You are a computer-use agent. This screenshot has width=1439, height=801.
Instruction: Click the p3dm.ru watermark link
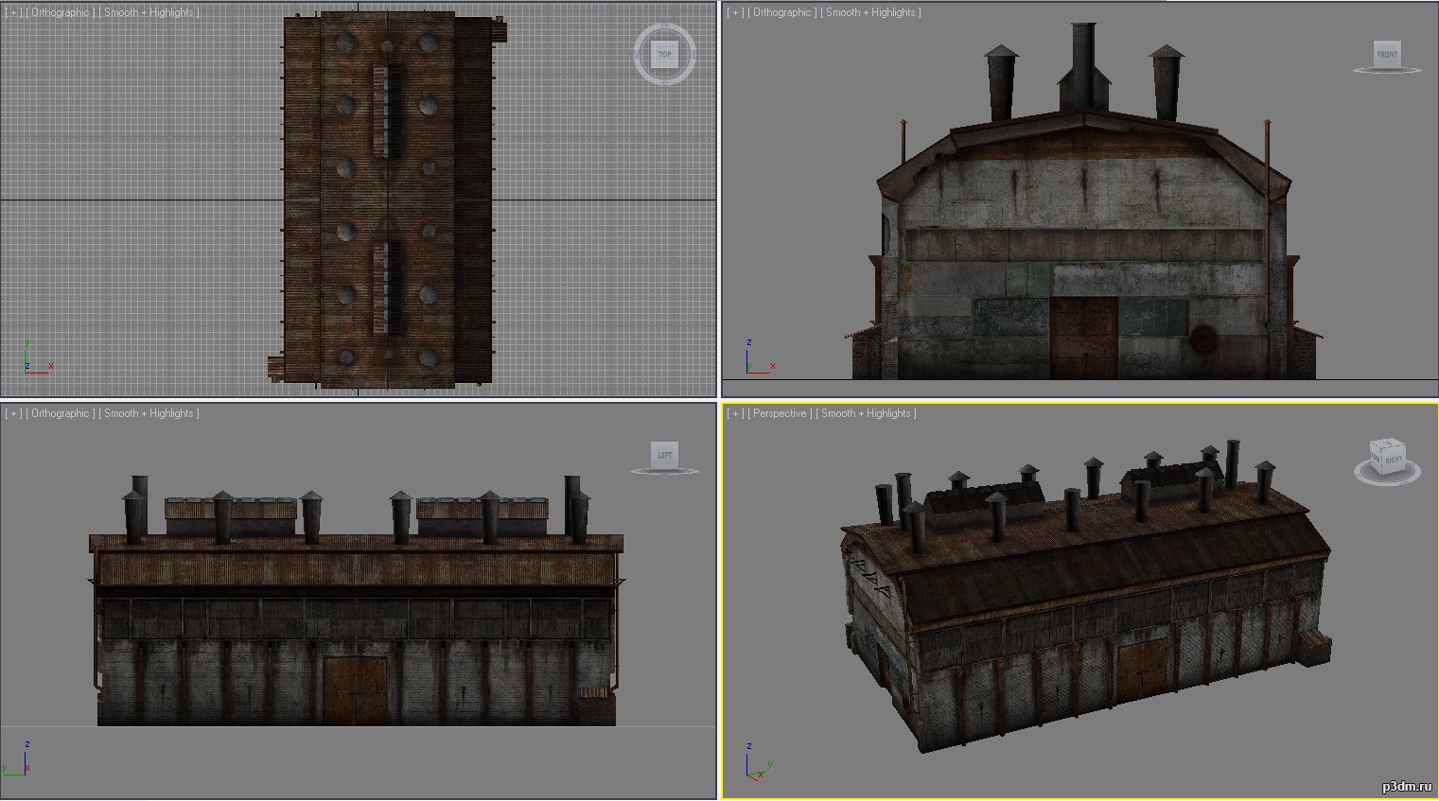(1406, 786)
